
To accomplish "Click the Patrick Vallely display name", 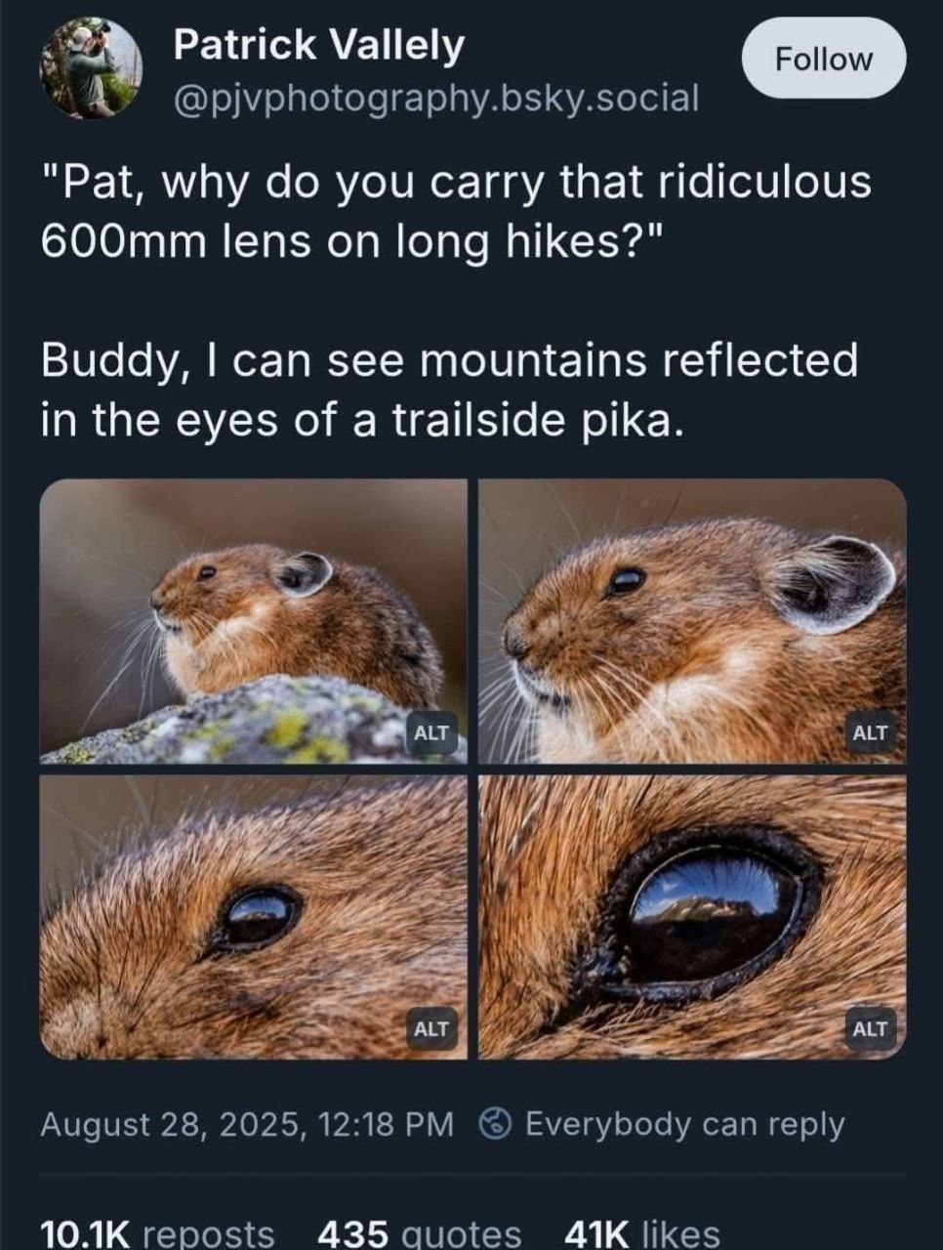I will click(x=318, y=45).
